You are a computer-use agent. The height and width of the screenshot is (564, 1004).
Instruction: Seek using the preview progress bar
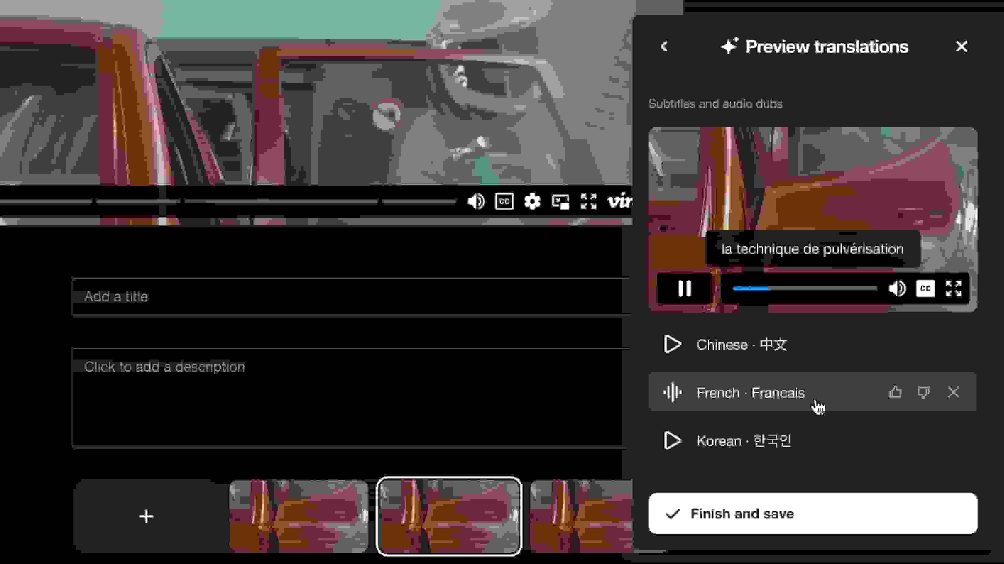click(x=805, y=289)
